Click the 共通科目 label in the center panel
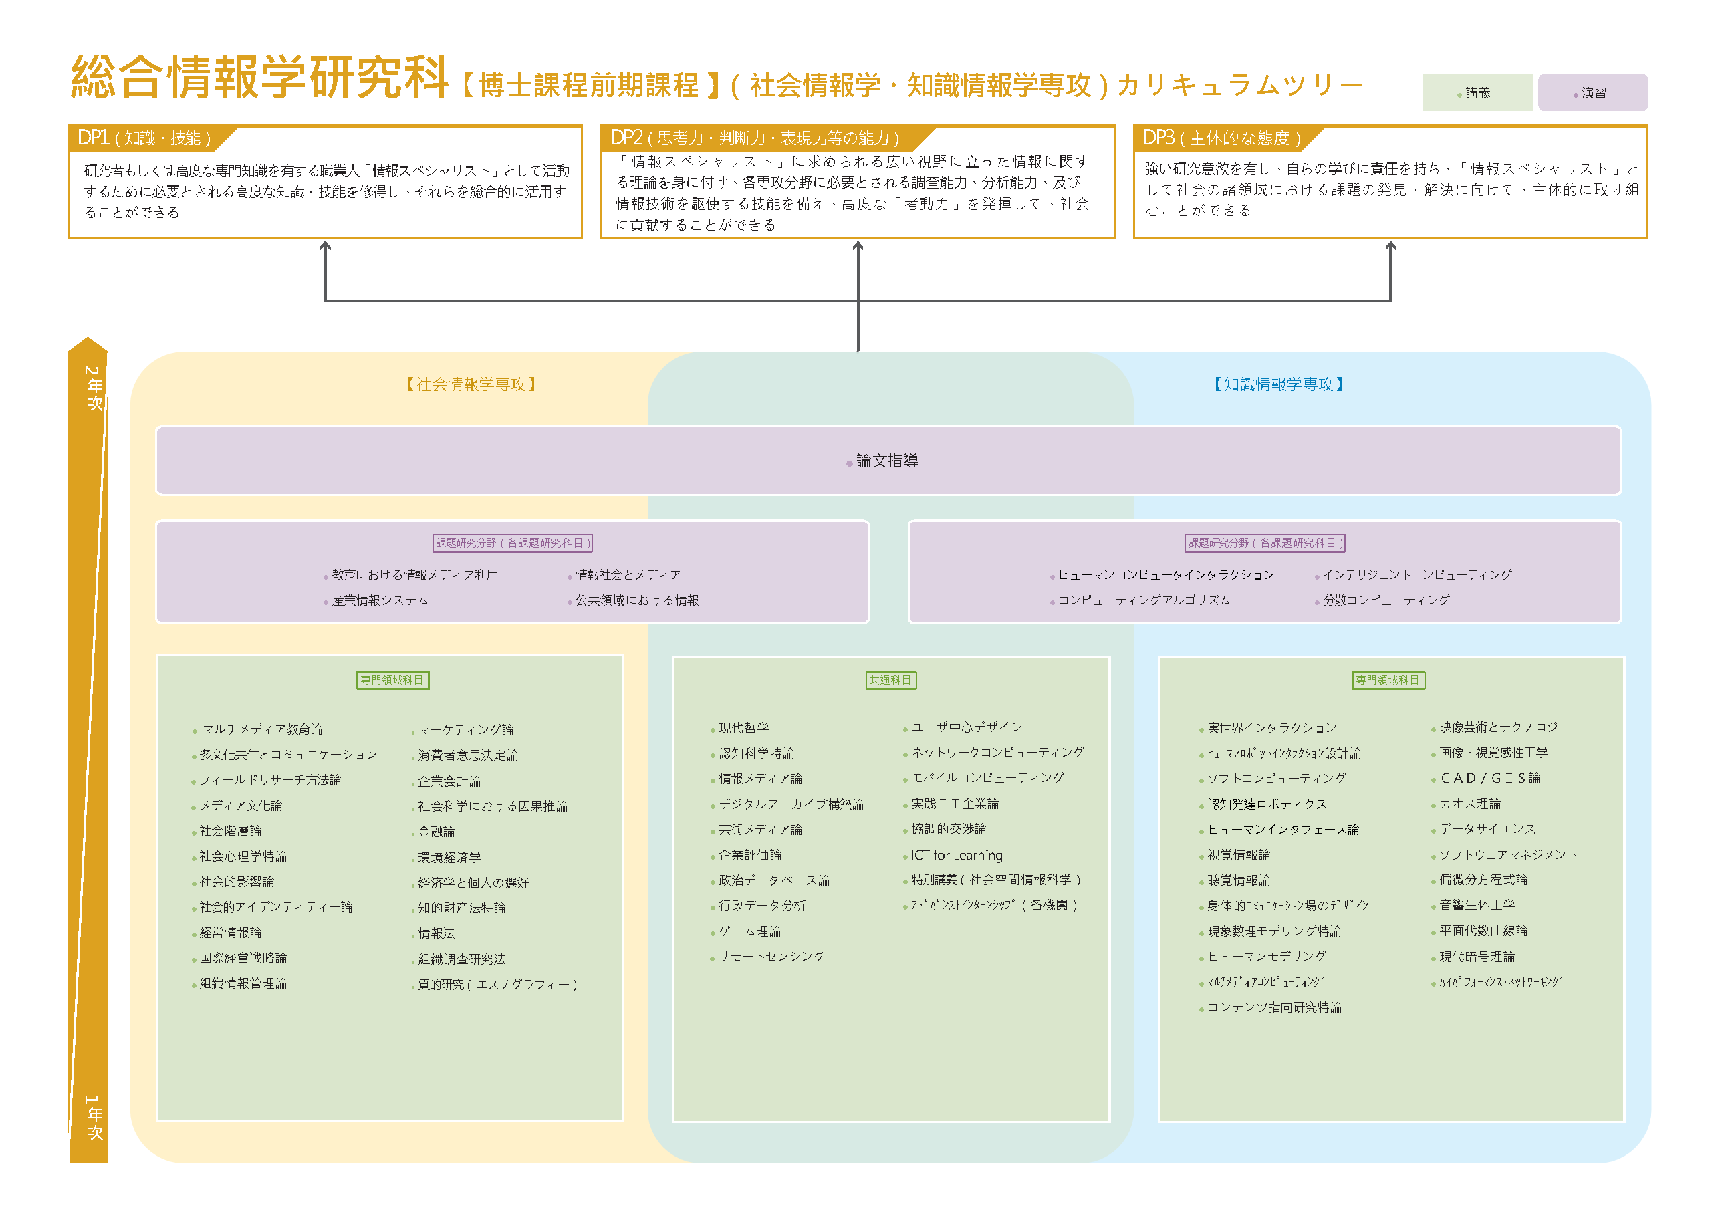1720x1216 pixels. (x=892, y=681)
